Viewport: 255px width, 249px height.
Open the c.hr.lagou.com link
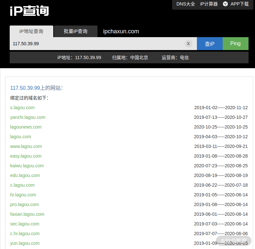coord(25,233)
